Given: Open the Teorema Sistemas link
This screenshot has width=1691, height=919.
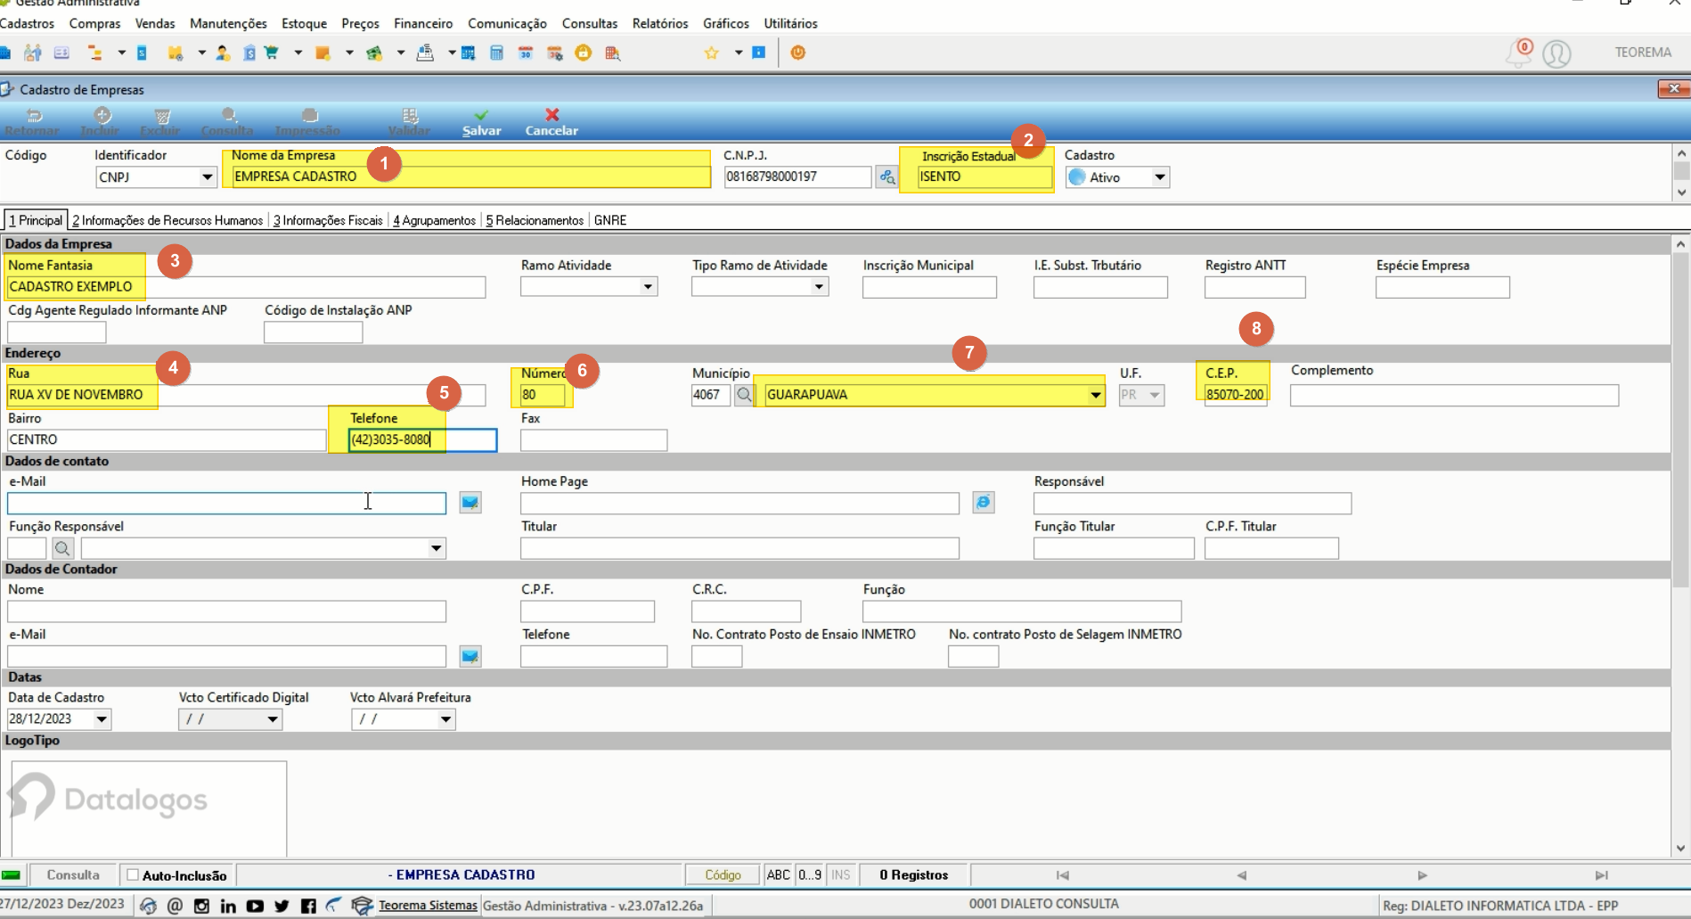Looking at the screenshot, I should 428,906.
